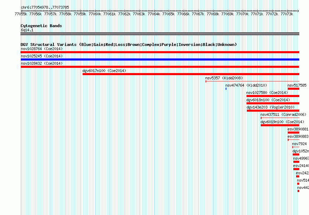This screenshot has width=309, height=215.
Task: Click the Cytogenetic Bands track title
Action: pos(41,26)
